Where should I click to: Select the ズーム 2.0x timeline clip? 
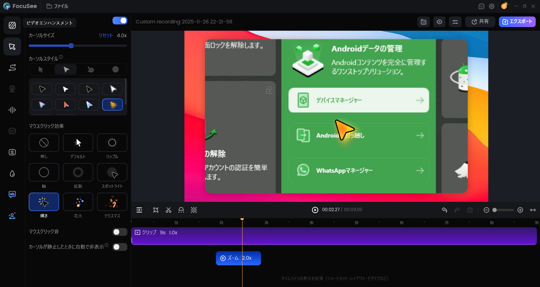(x=238, y=258)
